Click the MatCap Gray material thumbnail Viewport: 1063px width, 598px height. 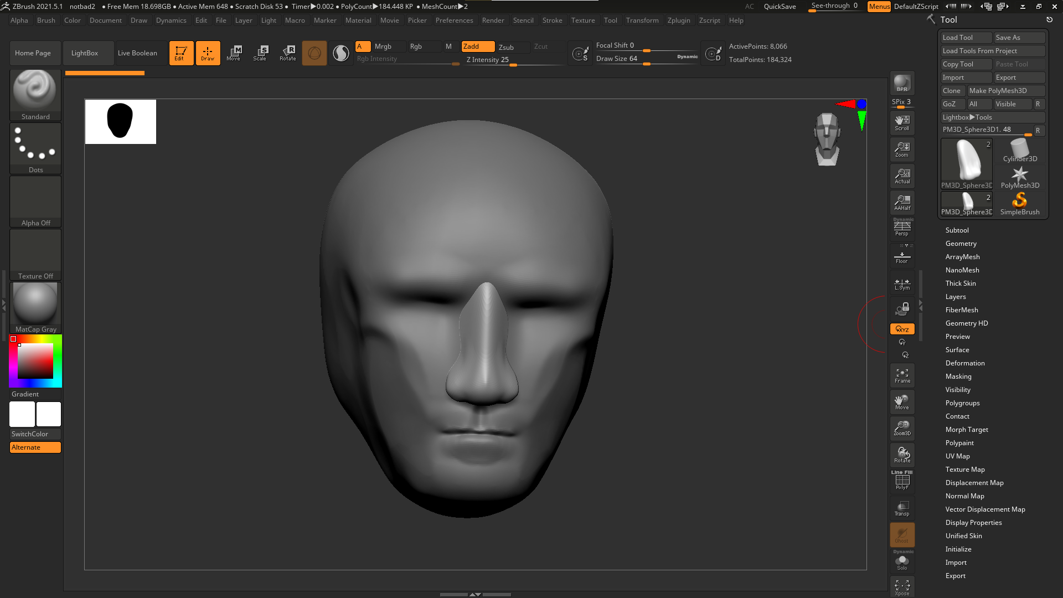35,303
